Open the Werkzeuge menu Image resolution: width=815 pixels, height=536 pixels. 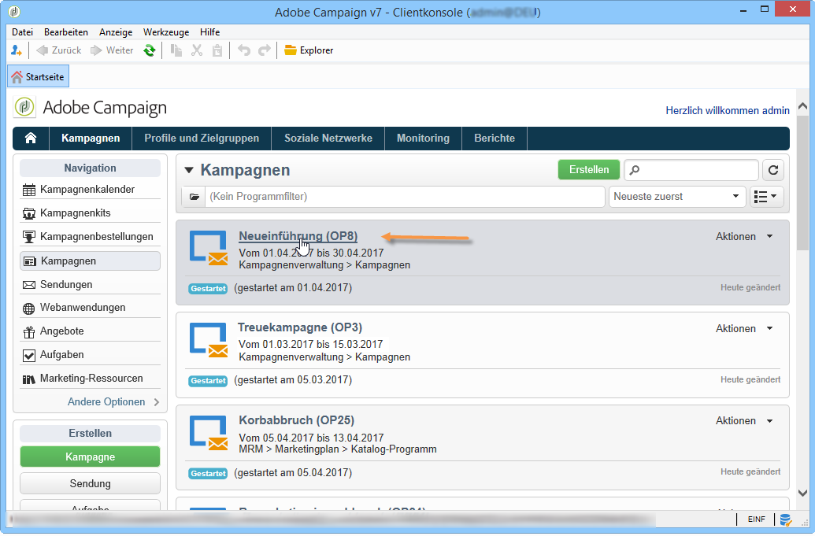(x=166, y=32)
